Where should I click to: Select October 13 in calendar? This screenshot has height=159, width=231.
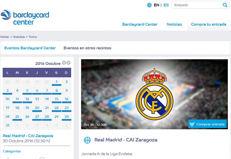[37, 99]
